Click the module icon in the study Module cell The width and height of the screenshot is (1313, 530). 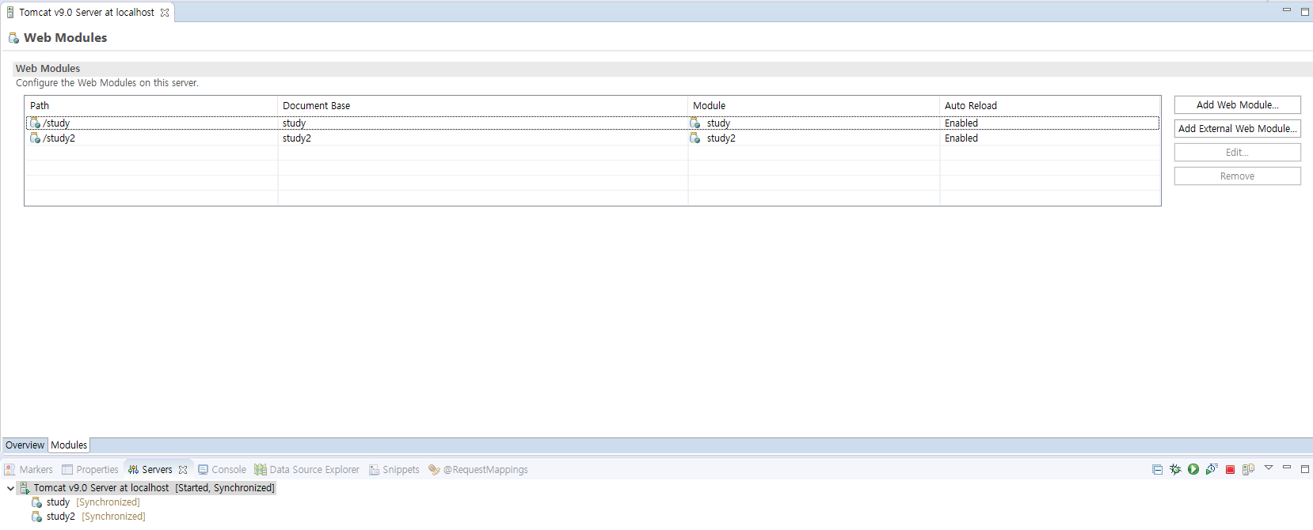[695, 123]
